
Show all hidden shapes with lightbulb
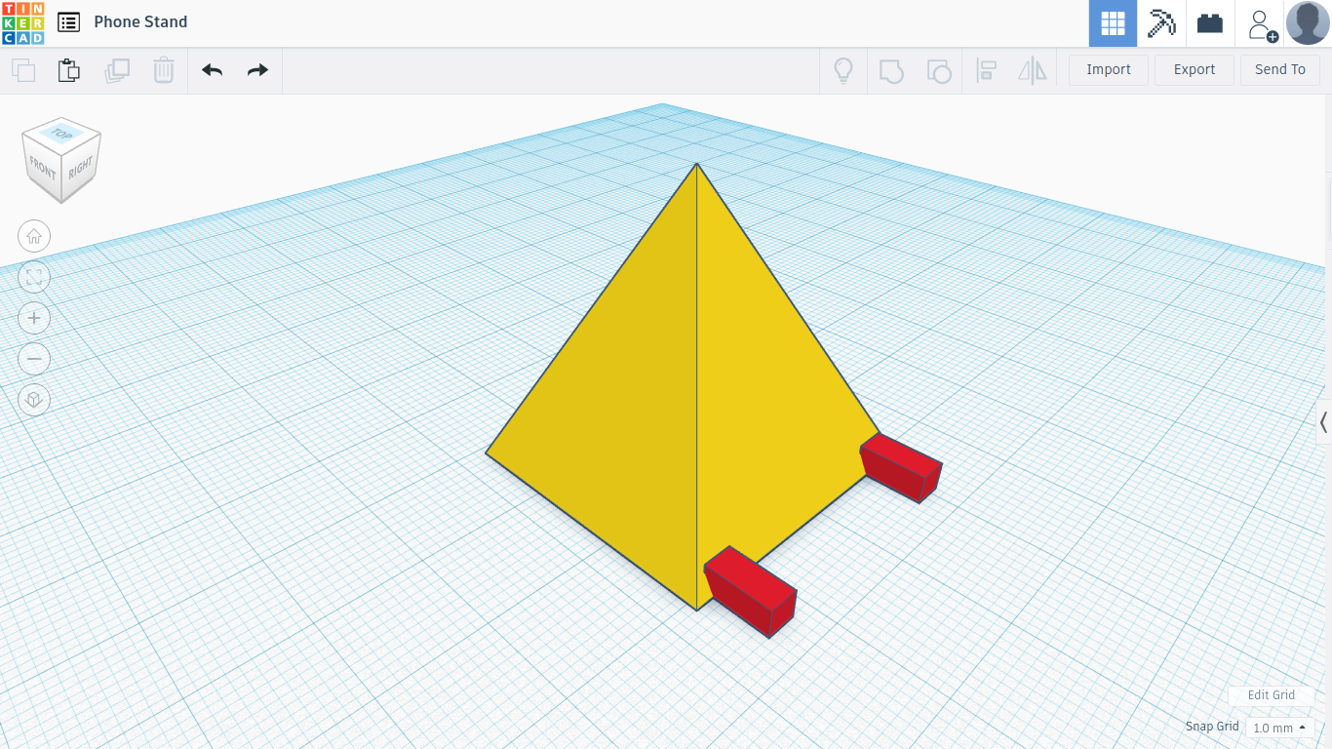[843, 70]
